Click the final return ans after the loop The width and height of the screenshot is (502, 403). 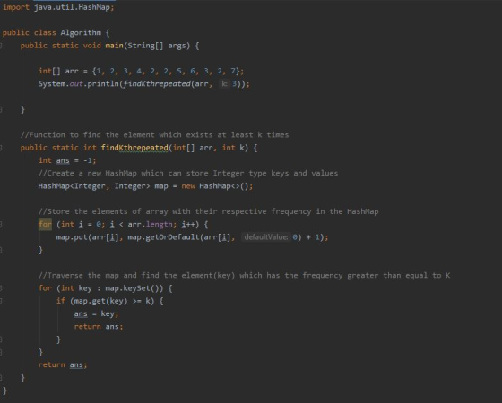(x=63, y=365)
